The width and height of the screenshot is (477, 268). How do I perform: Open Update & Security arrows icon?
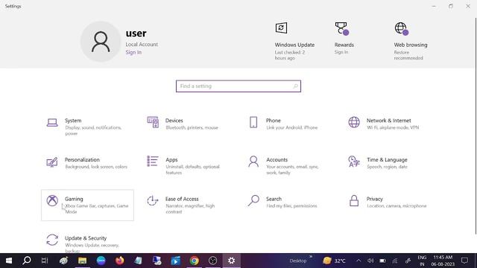[52, 240]
